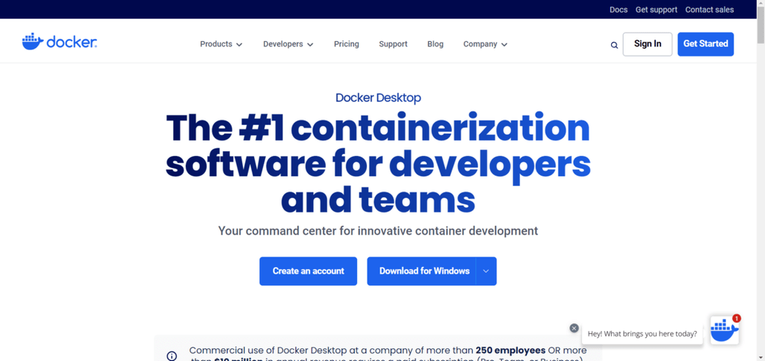Image resolution: width=765 pixels, height=361 pixels.
Task: Click Download for Windows button
Action: coord(421,271)
